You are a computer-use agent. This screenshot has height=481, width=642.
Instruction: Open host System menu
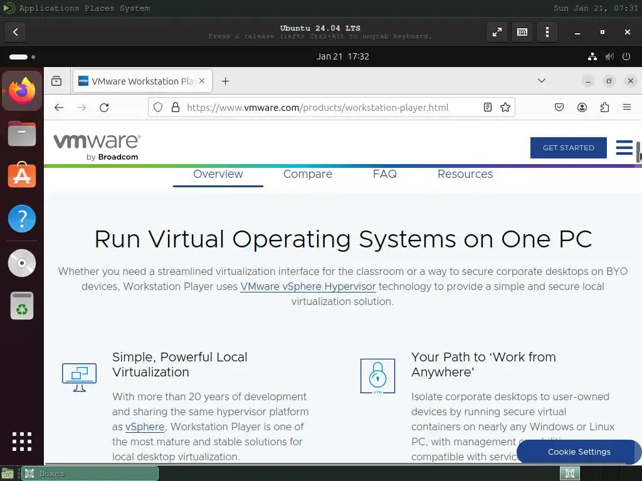(x=135, y=8)
